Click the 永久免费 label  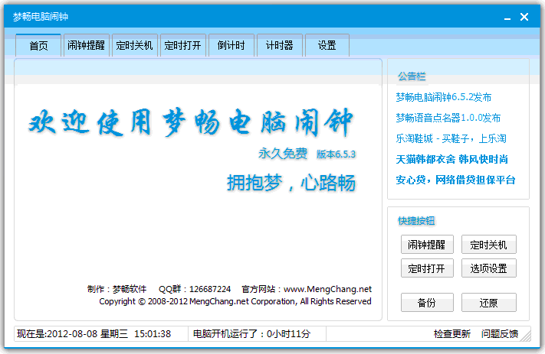283,153
